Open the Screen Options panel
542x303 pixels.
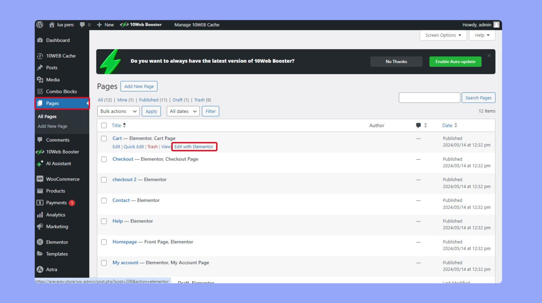(443, 35)
